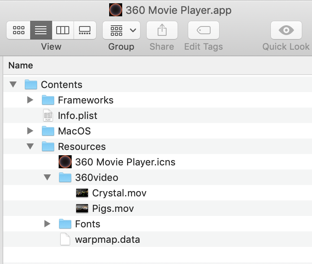312x264 pixels.
Task: Collapse the 360video folder
Action: click(x=47, y=177)
